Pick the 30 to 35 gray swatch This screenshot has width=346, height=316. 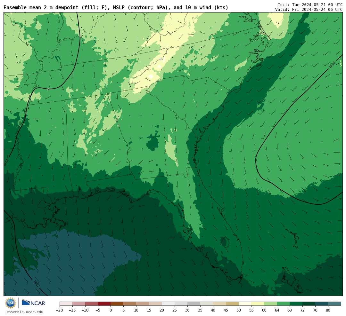click(194, 304)
